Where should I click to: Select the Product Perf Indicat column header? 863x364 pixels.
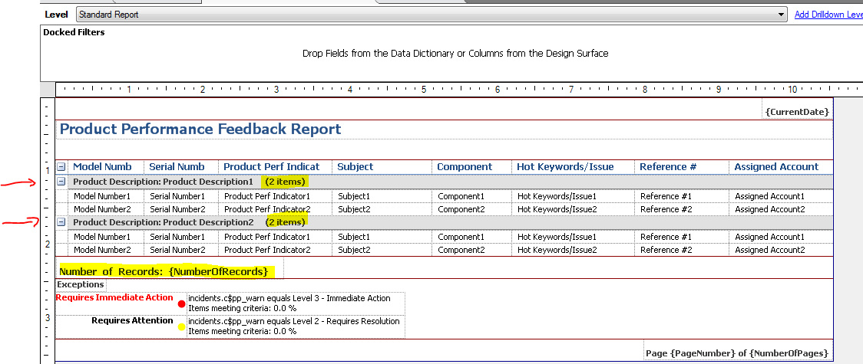point(271,167)
